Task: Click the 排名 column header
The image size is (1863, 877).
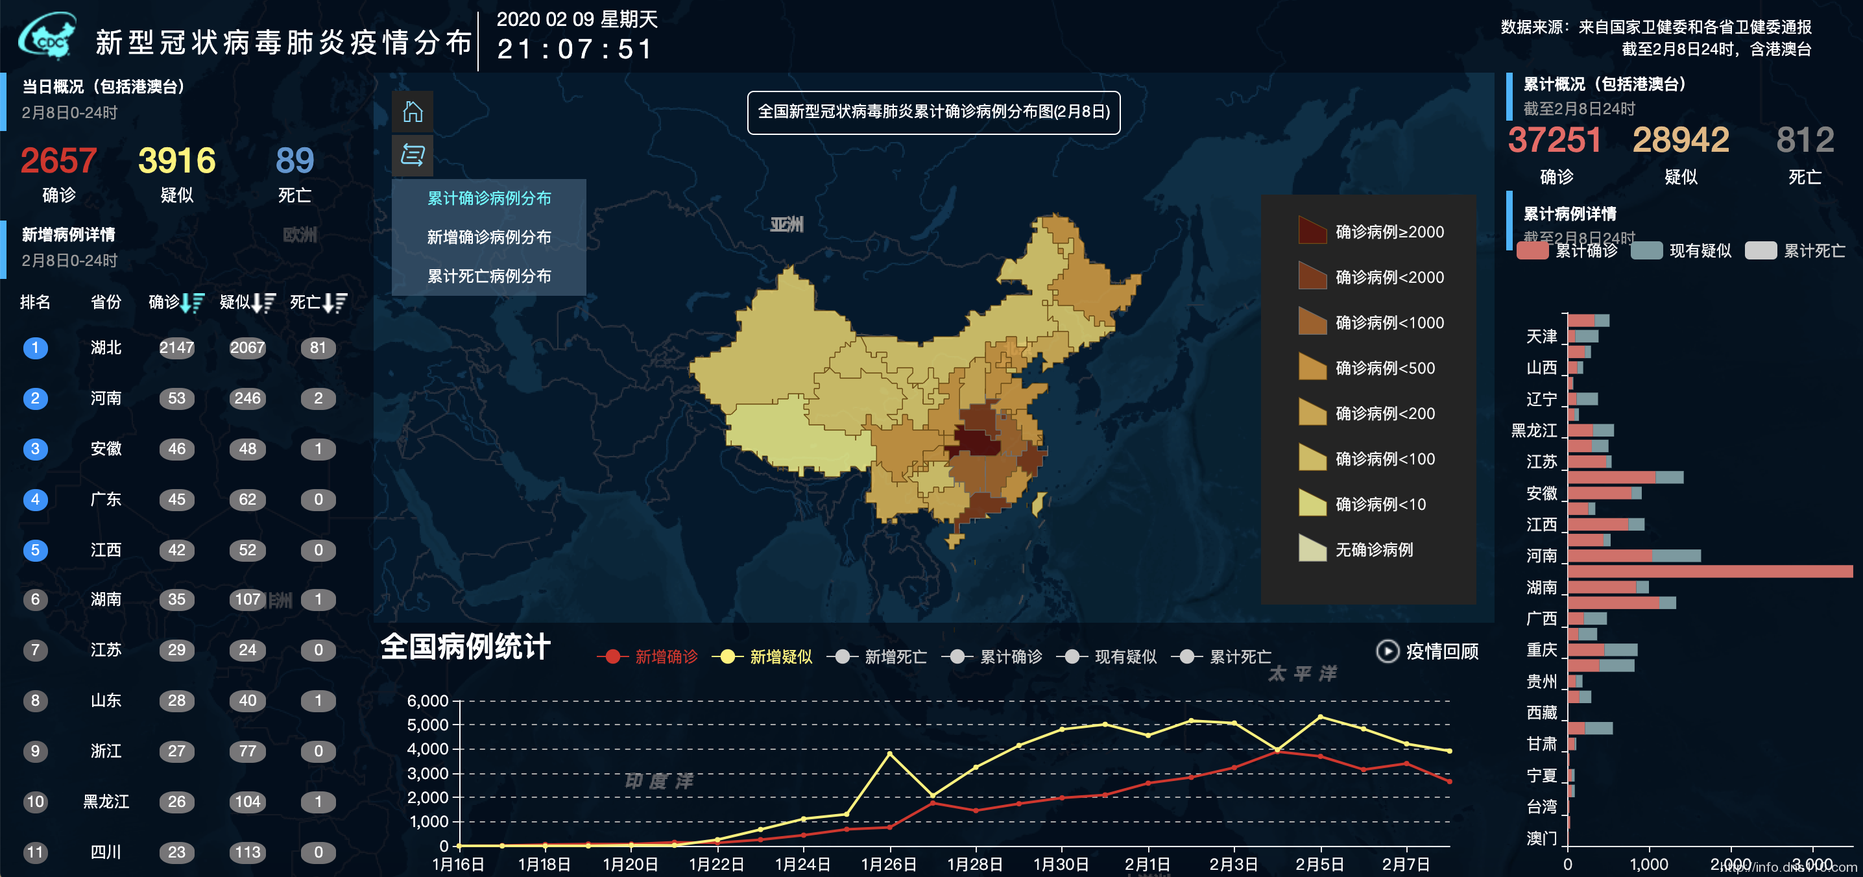Action: pos(36,302)
